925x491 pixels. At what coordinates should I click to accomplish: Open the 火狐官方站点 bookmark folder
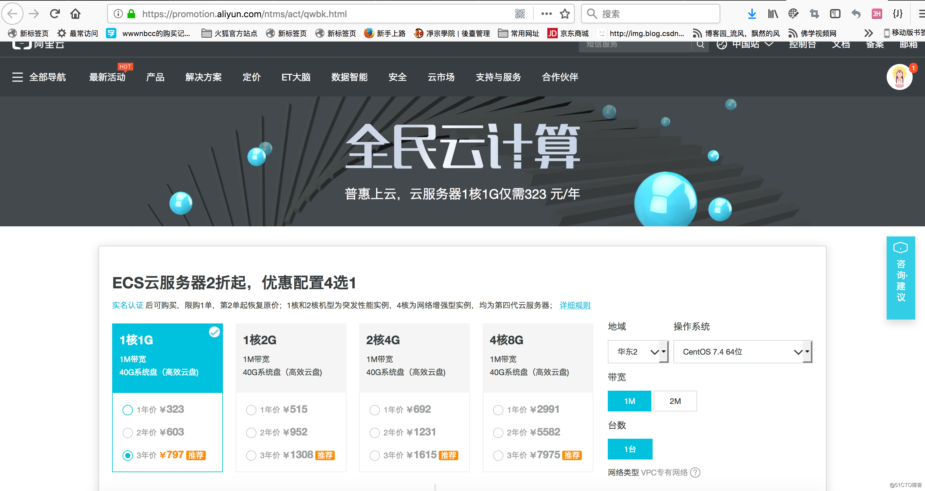pos(229,33)
